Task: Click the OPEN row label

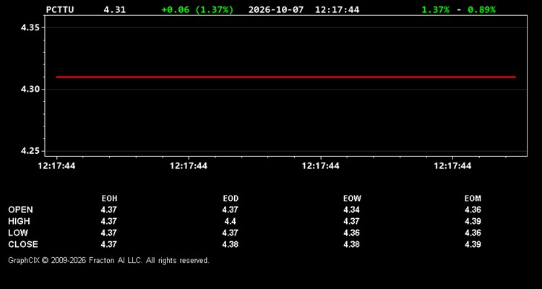Action: tap(21, 210)
